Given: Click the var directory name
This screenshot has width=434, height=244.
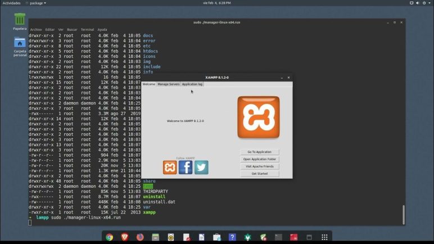Looking at the screenshot, I should [147, 207].
